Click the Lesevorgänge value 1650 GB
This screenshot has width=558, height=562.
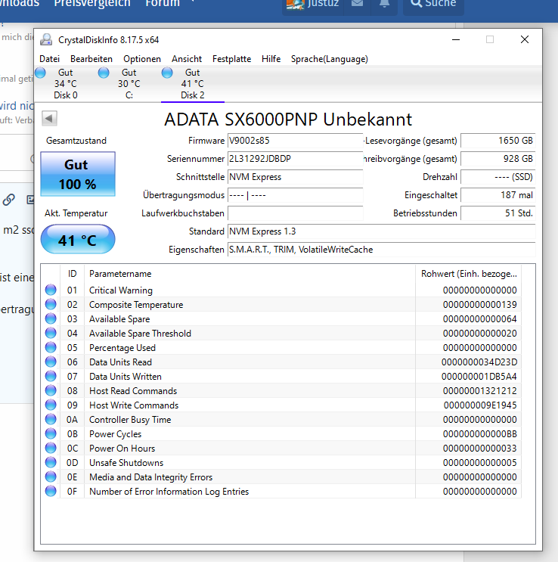tap(498, 141)
